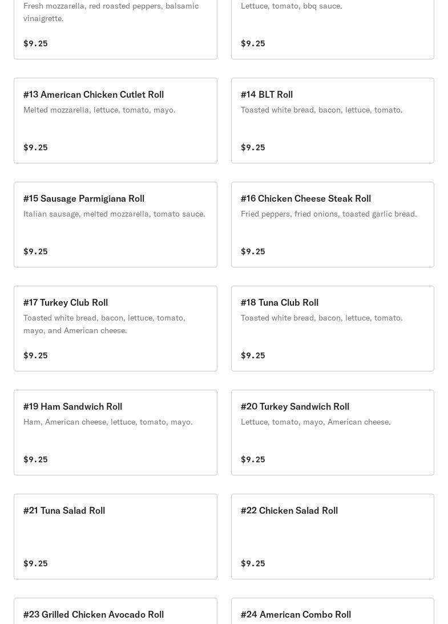Click the melted mozzarella, lettuce, tomato, mayo description

pos(99,110)
